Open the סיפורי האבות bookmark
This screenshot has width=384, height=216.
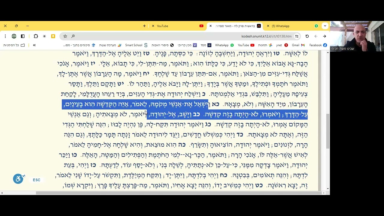tap(163, 45)
